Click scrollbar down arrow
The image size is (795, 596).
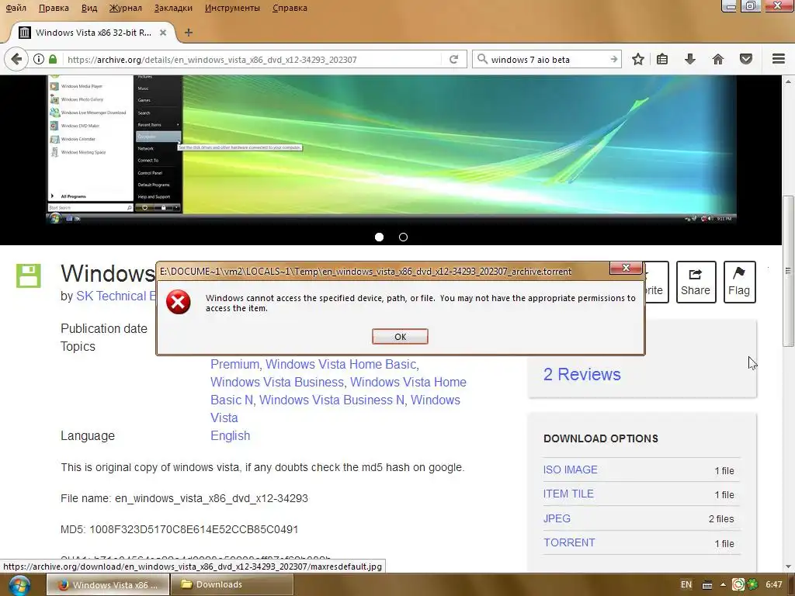point(788,567)
